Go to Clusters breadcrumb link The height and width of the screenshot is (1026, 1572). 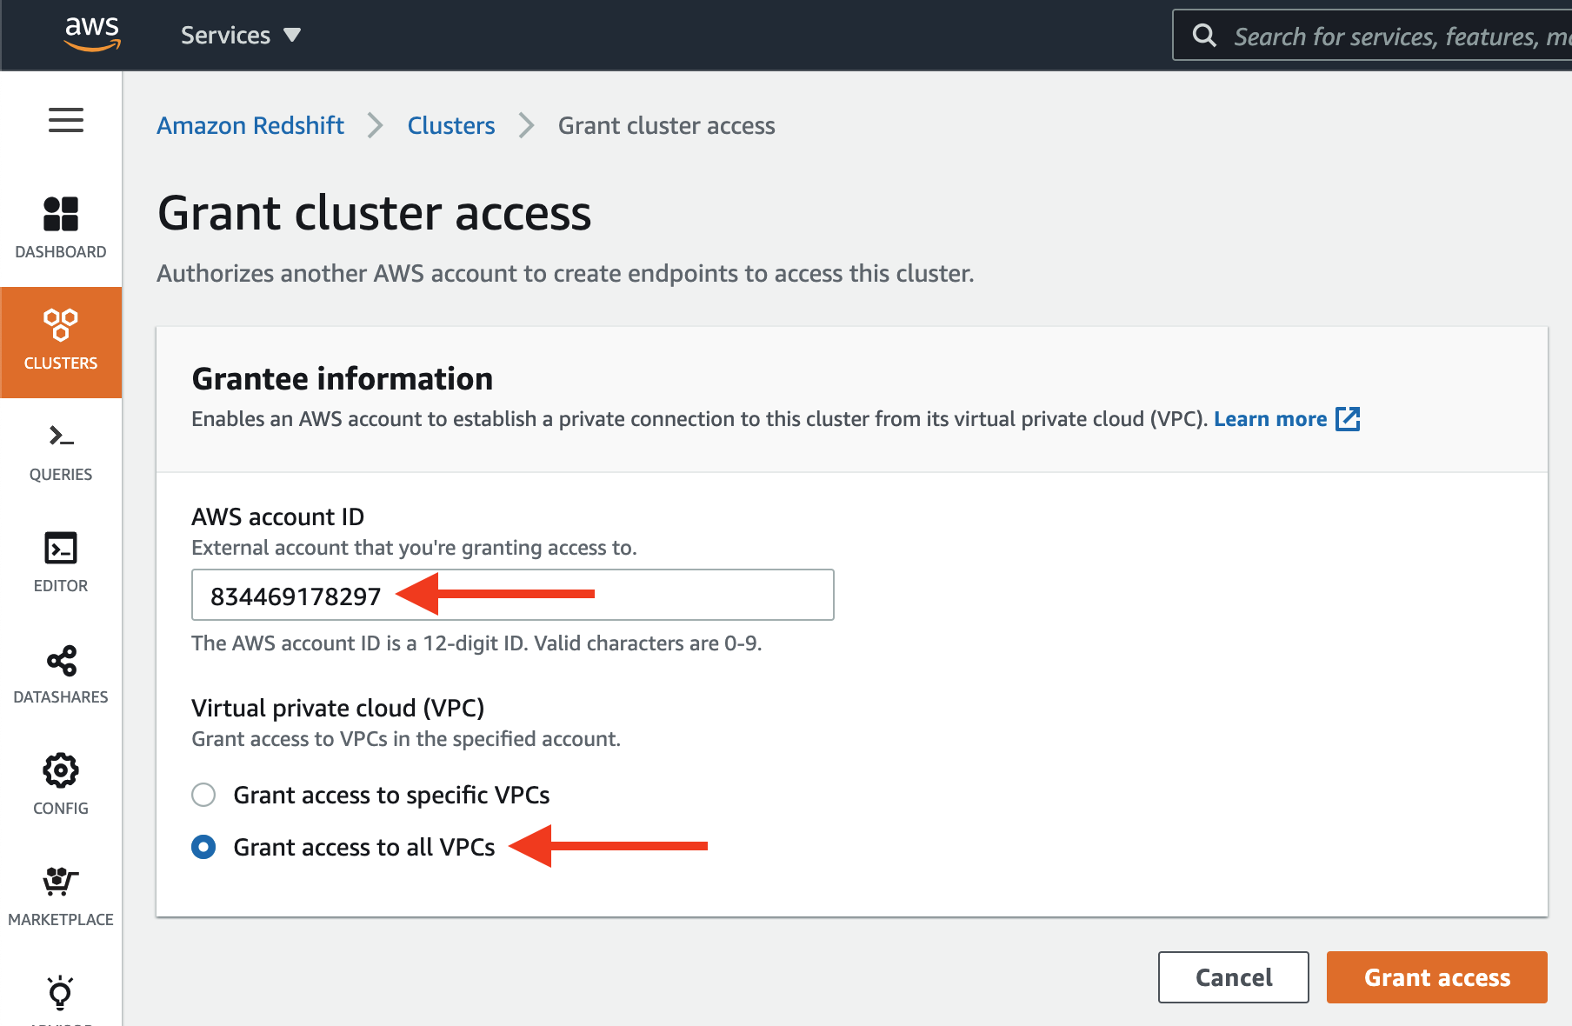pyautogui.click(x=451, y=125)
